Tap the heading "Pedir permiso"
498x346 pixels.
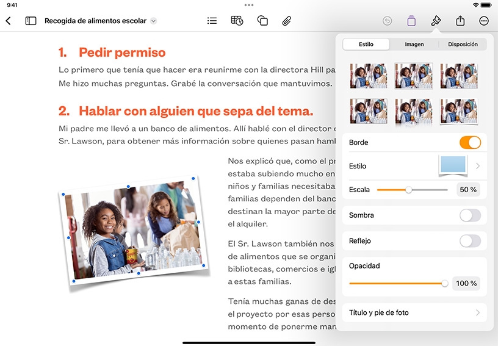pyautogui.click(x=122, y=52)
